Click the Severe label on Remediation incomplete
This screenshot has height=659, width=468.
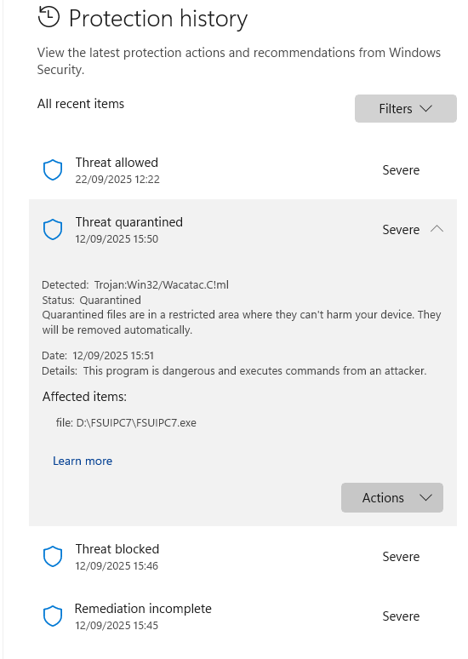[401, 616]
